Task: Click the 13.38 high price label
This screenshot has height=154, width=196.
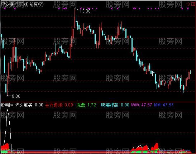Action: 85,11
